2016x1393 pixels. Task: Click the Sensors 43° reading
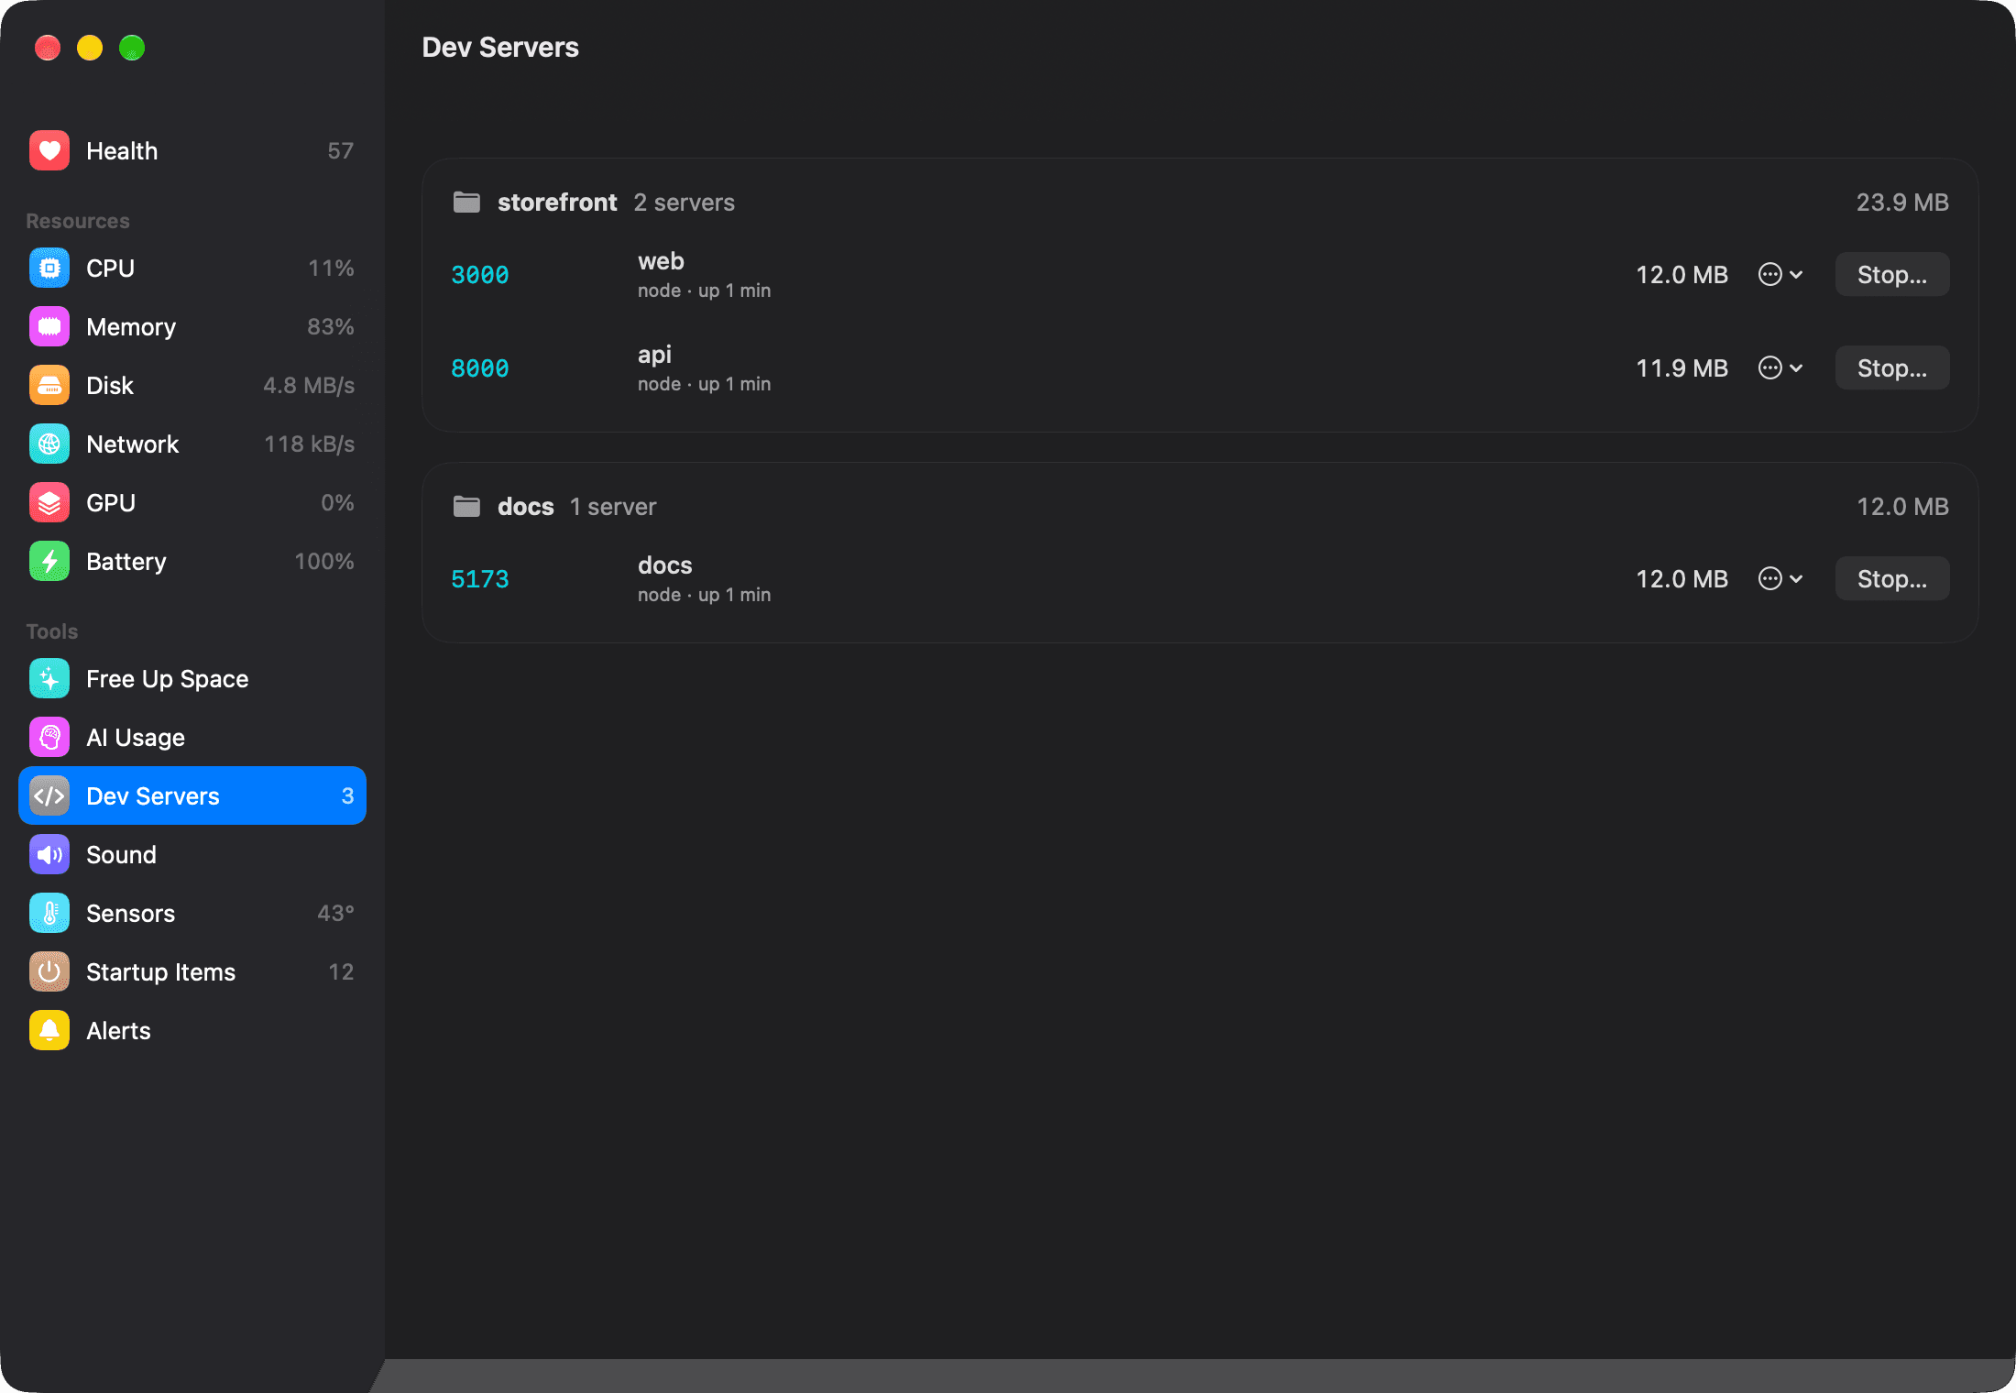[335, 913]
